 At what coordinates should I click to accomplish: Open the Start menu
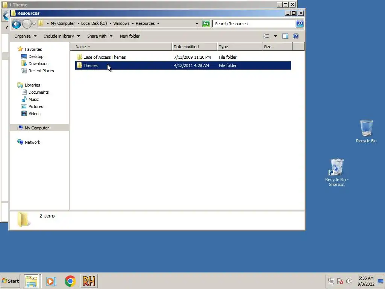[x=10, y=281]
